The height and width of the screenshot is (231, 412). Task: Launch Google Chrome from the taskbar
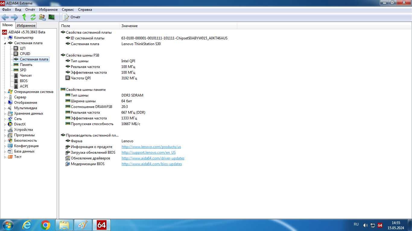click(x=46, y=225)
